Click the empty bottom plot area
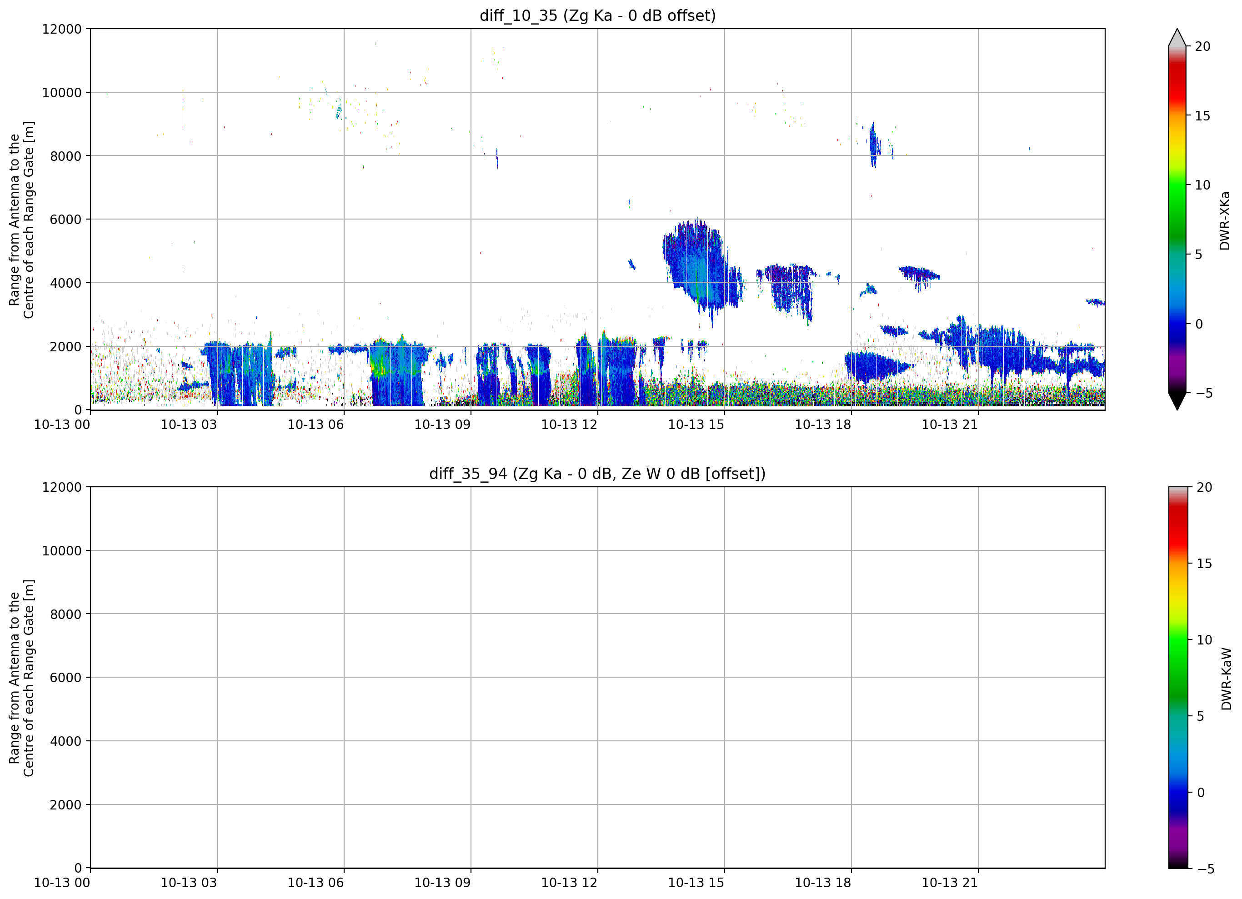Viewport: 1242px width, 899px height. (x=597, y=677)
